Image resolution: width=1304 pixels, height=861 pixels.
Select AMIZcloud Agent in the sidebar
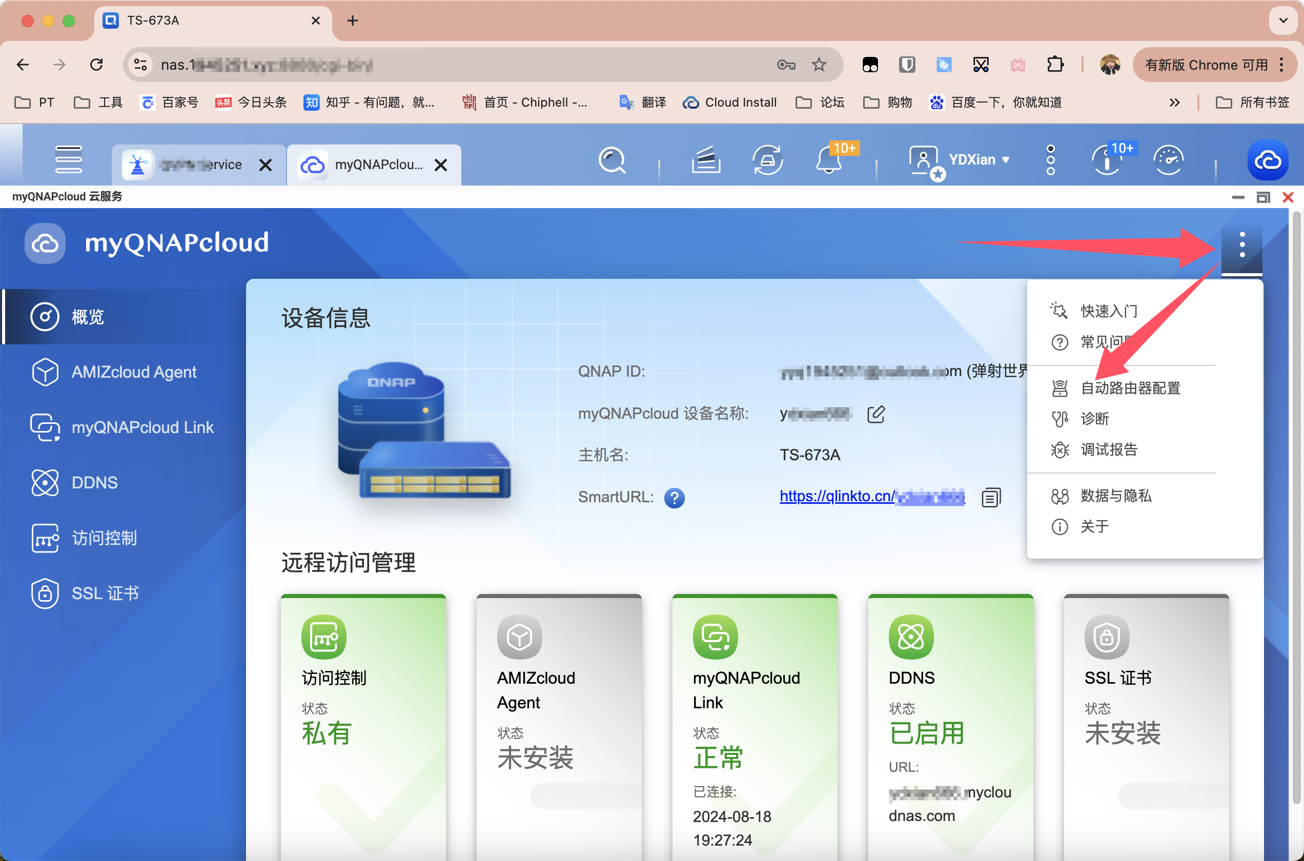point(123,372)
